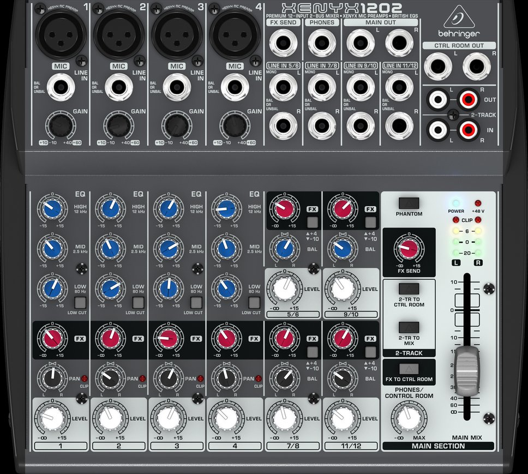Enable LOW CUT on channel 4

(x=254, y=303)
